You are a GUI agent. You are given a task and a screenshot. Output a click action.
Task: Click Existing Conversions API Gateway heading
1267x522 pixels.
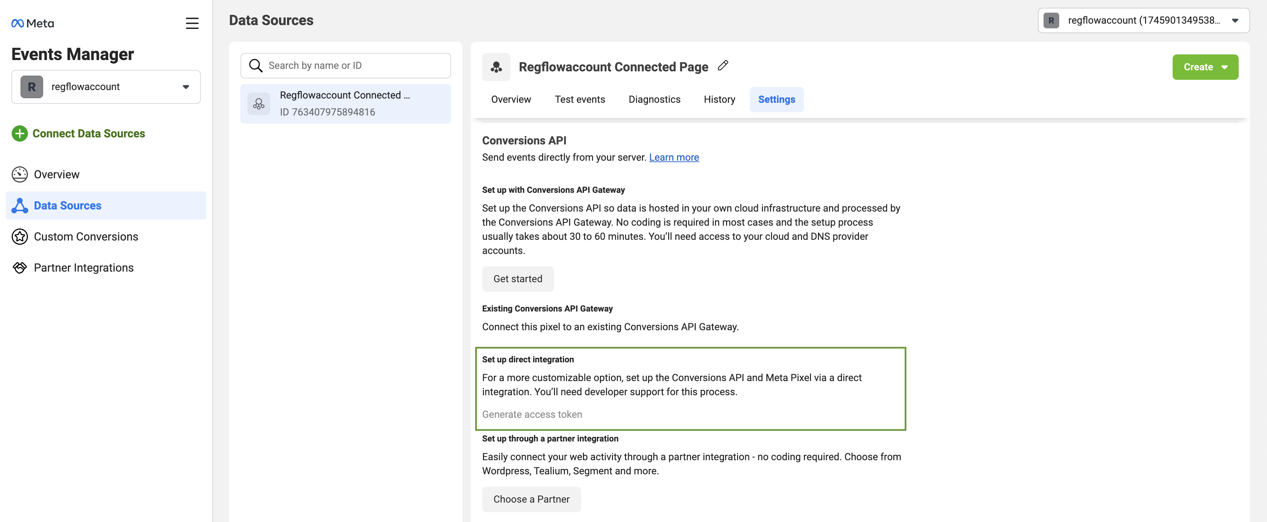(x=548, y=309)
